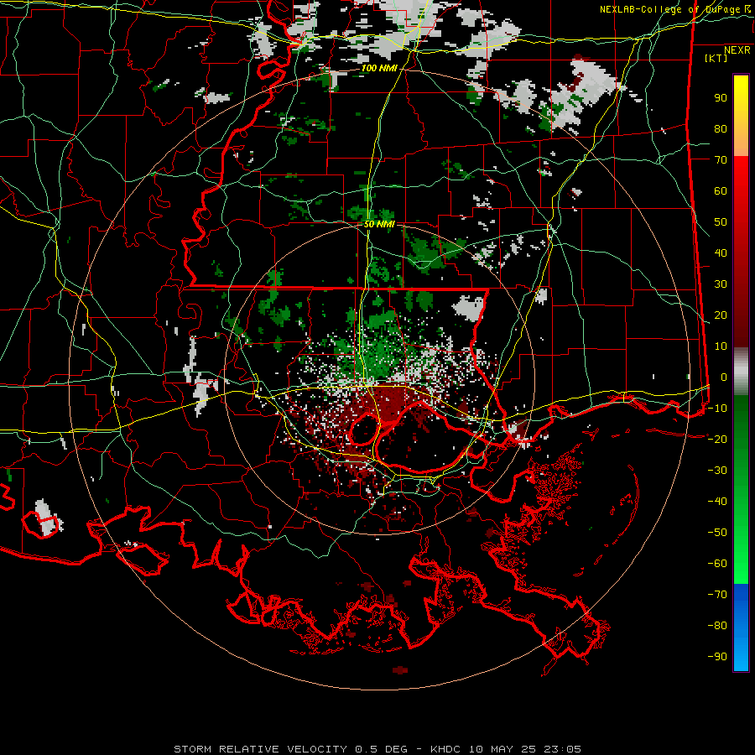Click the "10 MAY 25" date text
Image resolution: width=755 pixels, height=755 pixels.
pyautogui.click(x=502, y=749)
